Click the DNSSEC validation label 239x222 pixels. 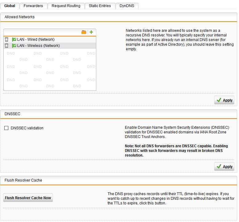tap(27, 128)
